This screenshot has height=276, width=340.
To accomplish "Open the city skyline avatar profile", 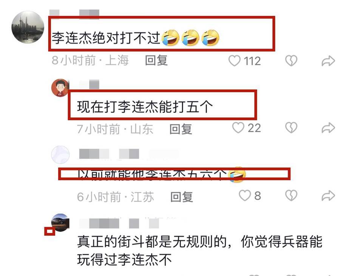I will [28, 27].
